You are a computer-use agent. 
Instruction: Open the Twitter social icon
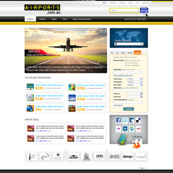pyautogui.click(x=125, y=121)
